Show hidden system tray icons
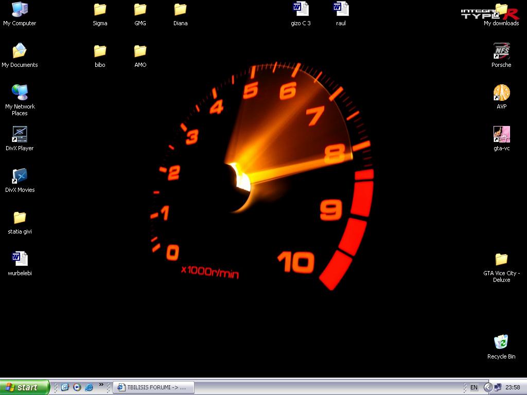527x395 pixels. coord(487,387)
